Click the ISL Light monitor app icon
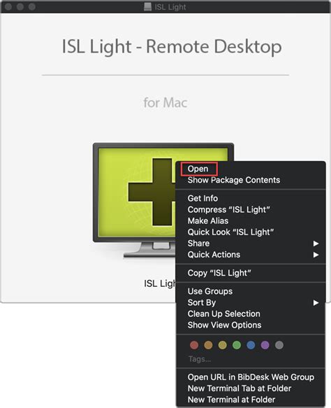 pos(135,200)
